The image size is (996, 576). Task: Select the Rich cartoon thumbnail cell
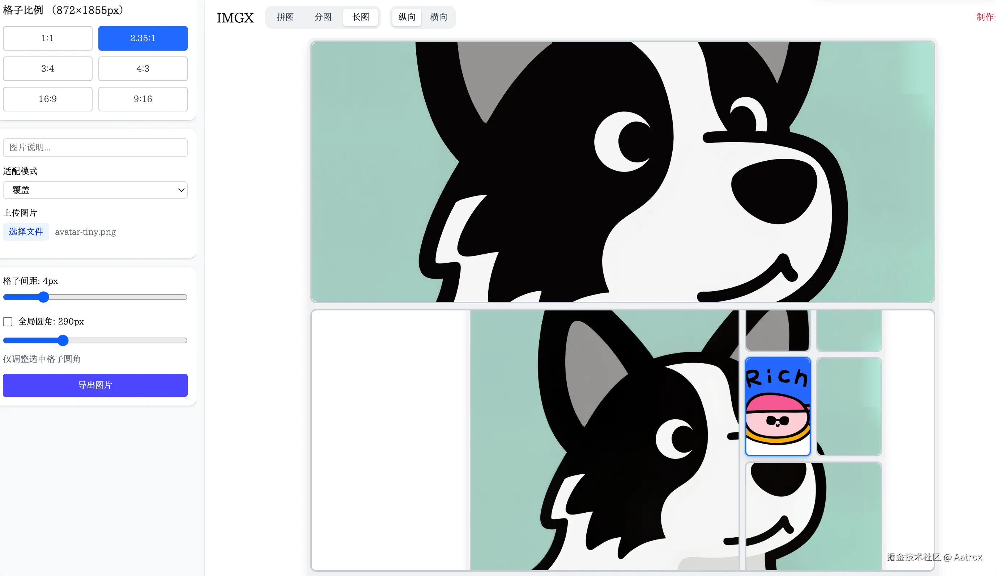[778, 406]
